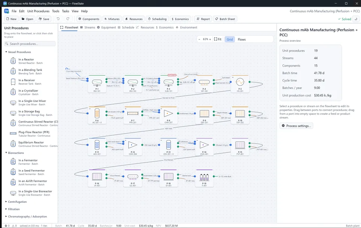Select the In a Seed Fermentor icon

tap(13, 172)
